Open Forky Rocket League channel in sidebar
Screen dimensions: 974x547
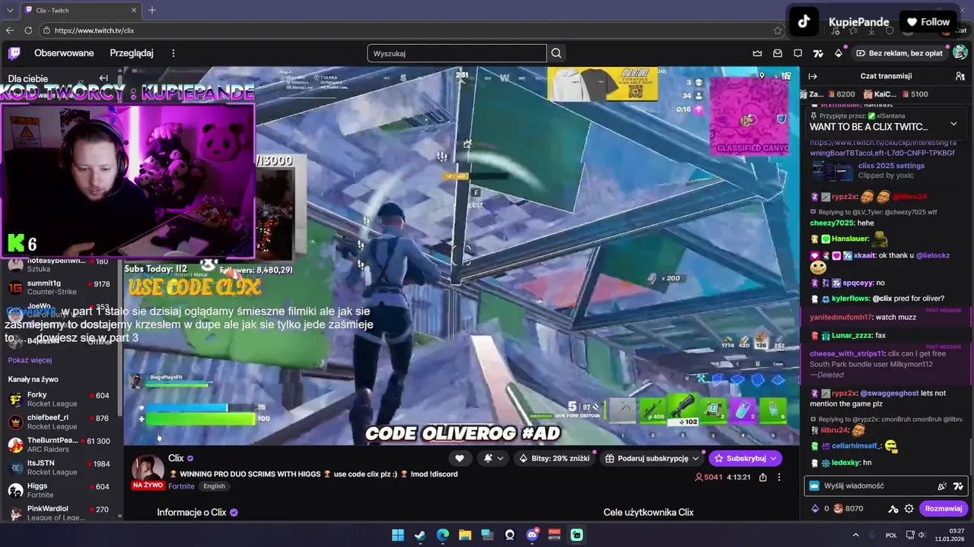click(x=59, y=400)
